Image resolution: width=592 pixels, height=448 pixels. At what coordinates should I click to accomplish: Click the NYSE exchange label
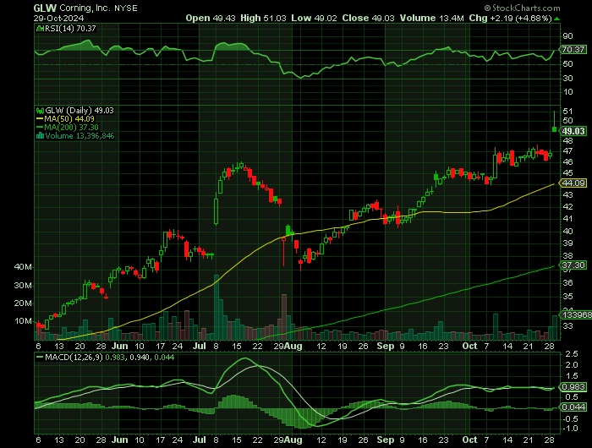(126, 8)
